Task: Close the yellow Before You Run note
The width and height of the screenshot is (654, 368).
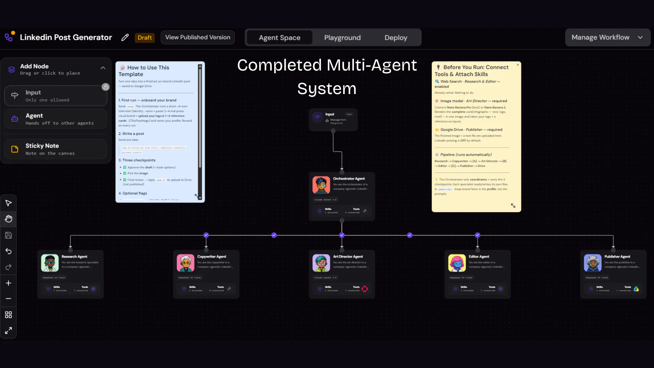Action: point(518,65)
